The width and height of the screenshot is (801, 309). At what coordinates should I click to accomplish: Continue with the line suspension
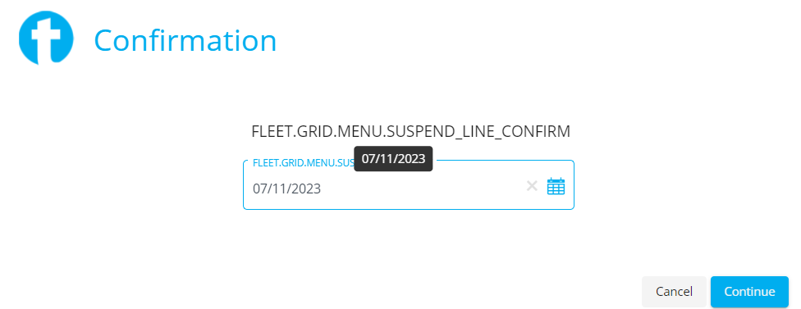(749, 292)
